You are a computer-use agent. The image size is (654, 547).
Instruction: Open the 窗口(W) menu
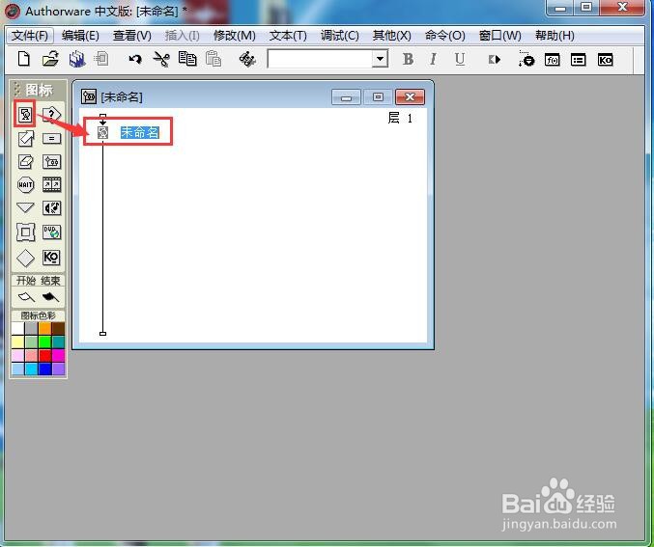500,36
